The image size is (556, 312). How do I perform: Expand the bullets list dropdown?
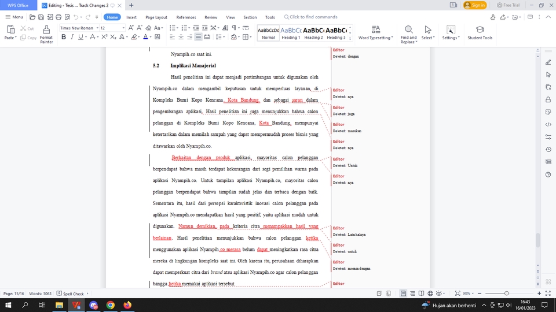(x=178, y=28)
